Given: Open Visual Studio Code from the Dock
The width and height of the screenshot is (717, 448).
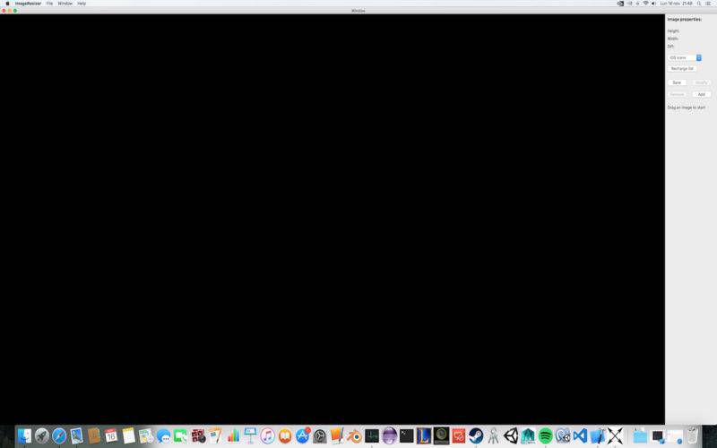Looking at the screenshot, I should pos(580,435).
